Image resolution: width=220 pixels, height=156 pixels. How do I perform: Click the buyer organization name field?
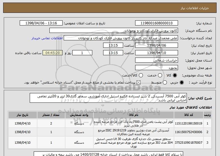click(114, 31)
